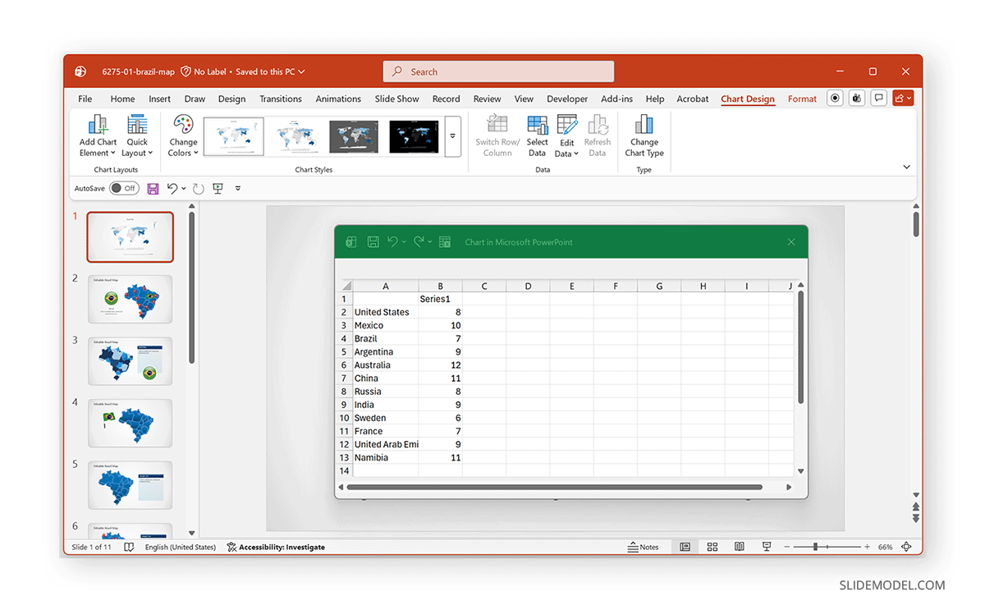Select the Australia cell
Image resolution: width=985 pixels, height=610 pixels.
click(386, 365)
